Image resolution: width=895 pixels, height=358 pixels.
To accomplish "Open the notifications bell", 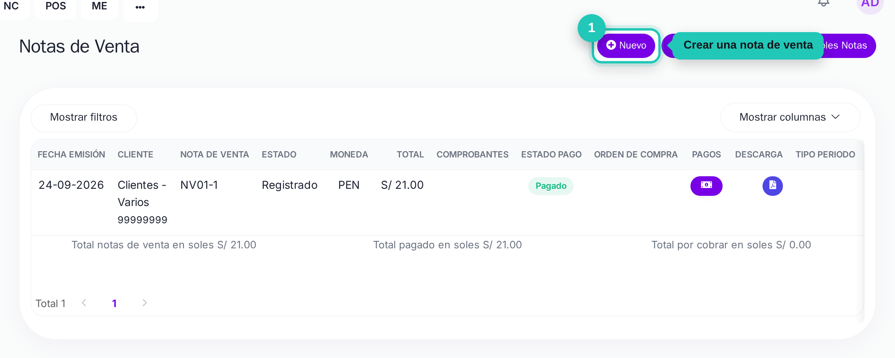I will click(823, 3).
